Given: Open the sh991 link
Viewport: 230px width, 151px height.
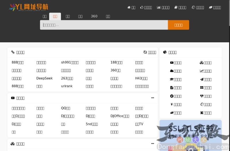Looking at the screenshot, I should tap(70, 63).
